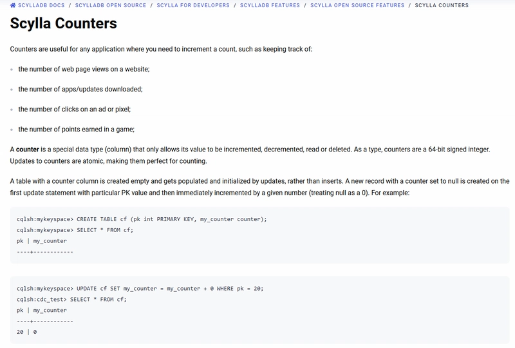Open Scylla for Developers breadcrumb link
Screen dimensions: 515x348
[193, 5]
